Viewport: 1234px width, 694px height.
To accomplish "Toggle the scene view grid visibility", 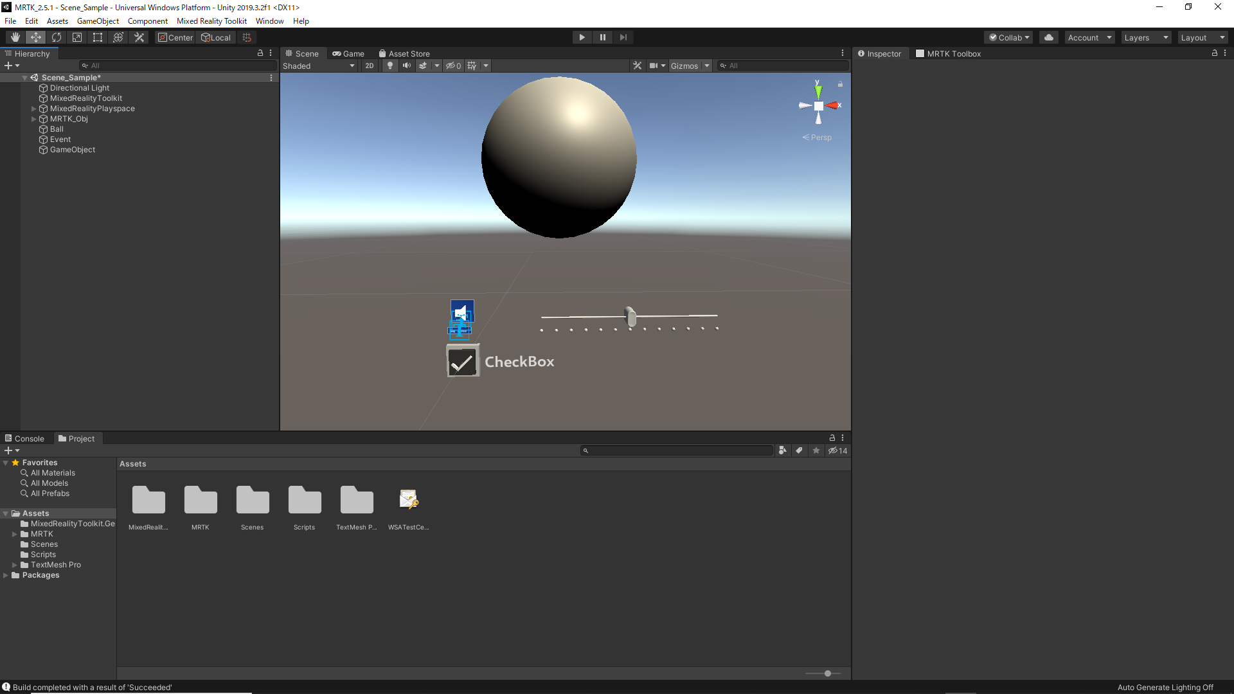I will pos(472,66).
